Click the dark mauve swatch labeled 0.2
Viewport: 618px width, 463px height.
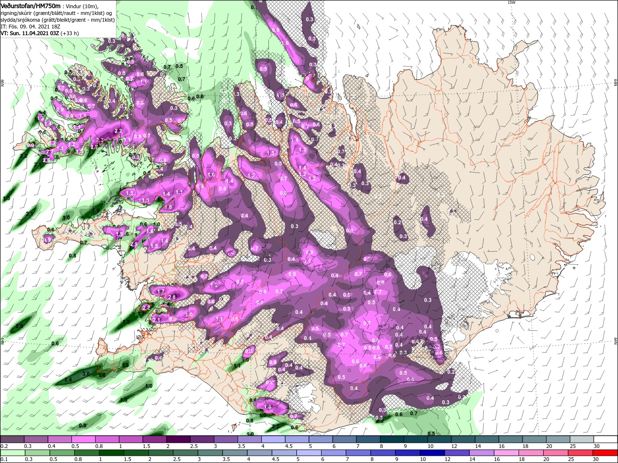[12, 439]
